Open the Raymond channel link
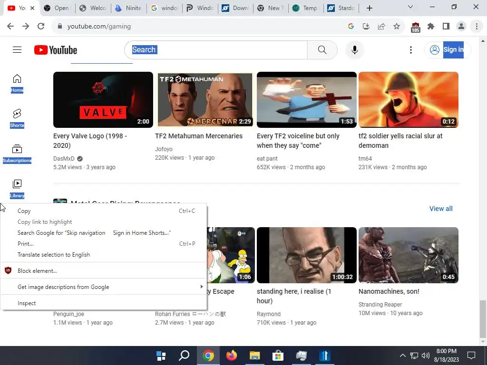The width and height of the screenshot is (487, 365). (269, 314)
